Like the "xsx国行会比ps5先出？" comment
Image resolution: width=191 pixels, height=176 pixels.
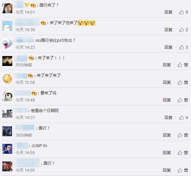point(181,47)
